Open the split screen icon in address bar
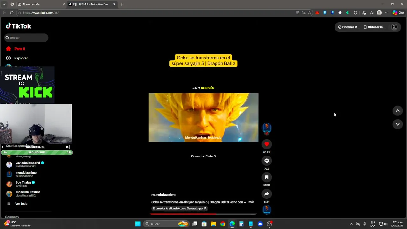 point(297,13)
